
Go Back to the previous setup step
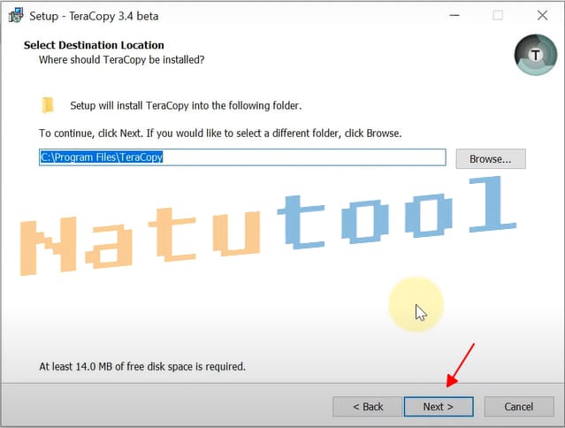click(x=367, y=407)
